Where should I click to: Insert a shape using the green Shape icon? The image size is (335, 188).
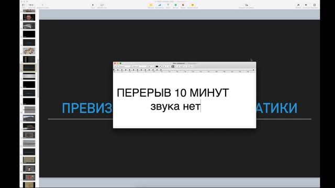176,5
